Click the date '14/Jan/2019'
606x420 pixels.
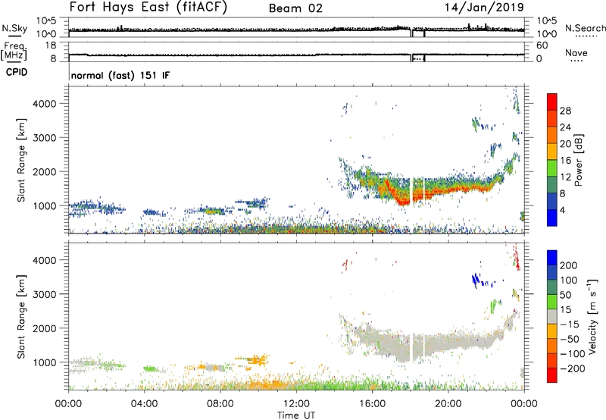click(484, 7)
